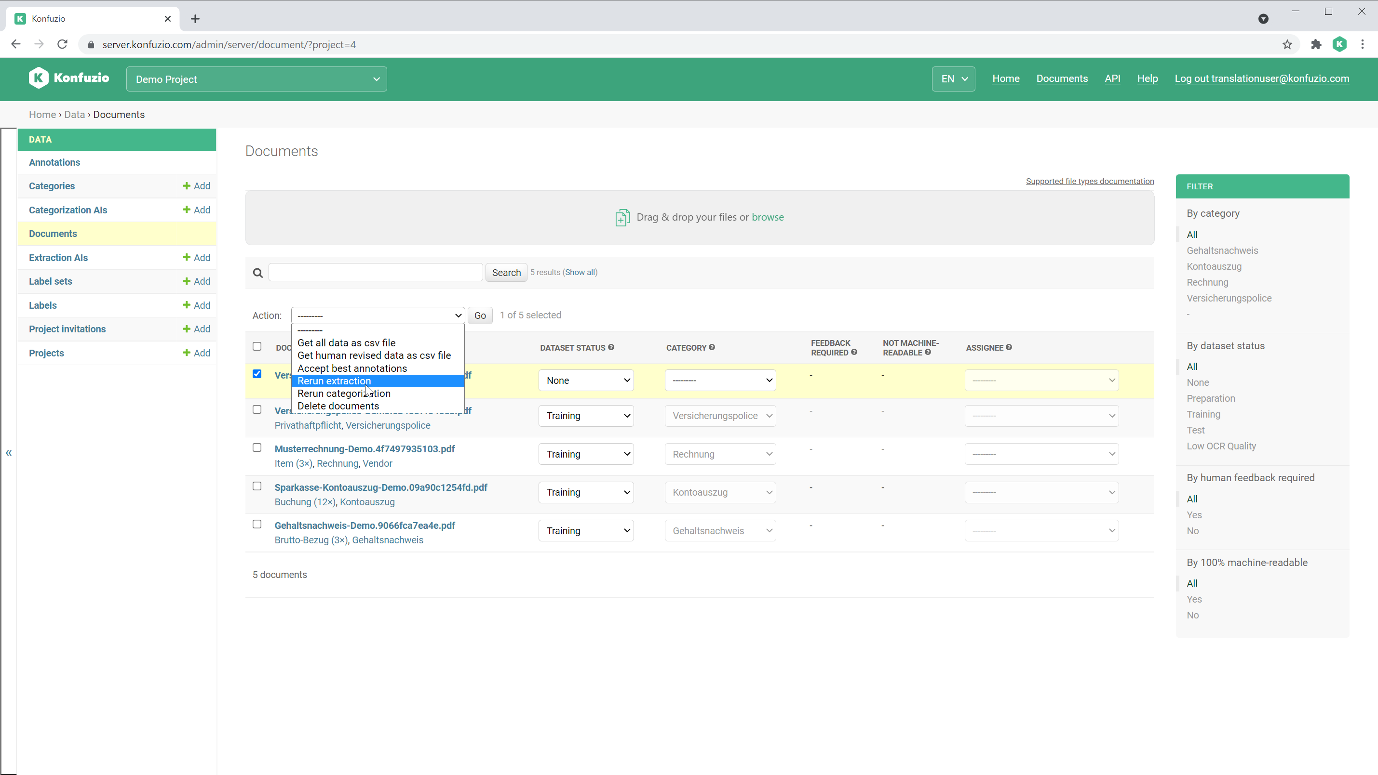Reload the page with refresh icon

63,44
